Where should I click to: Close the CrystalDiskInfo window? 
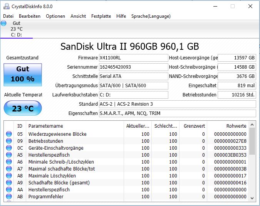point(250,6)
